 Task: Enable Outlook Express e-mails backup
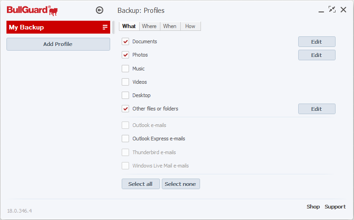pyautogui.click(x=125, y=139)
